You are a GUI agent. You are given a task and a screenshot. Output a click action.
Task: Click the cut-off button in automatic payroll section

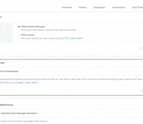141,90
